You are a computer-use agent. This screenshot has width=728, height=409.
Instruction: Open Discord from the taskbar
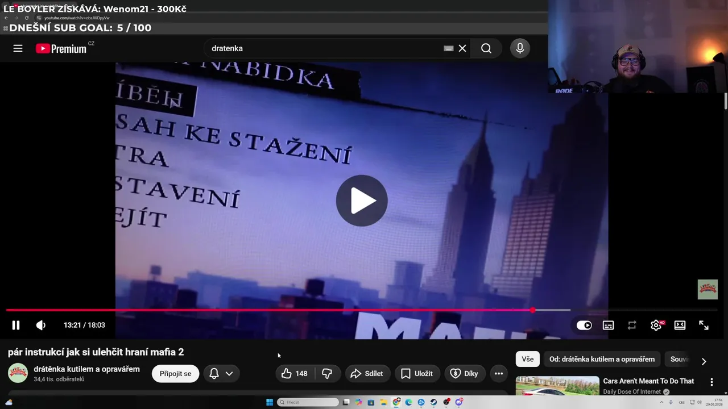tap(458, 402)
